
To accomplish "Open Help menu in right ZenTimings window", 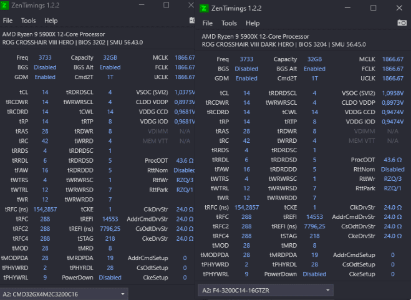I will pyautogui.click(x=253, y=23).
